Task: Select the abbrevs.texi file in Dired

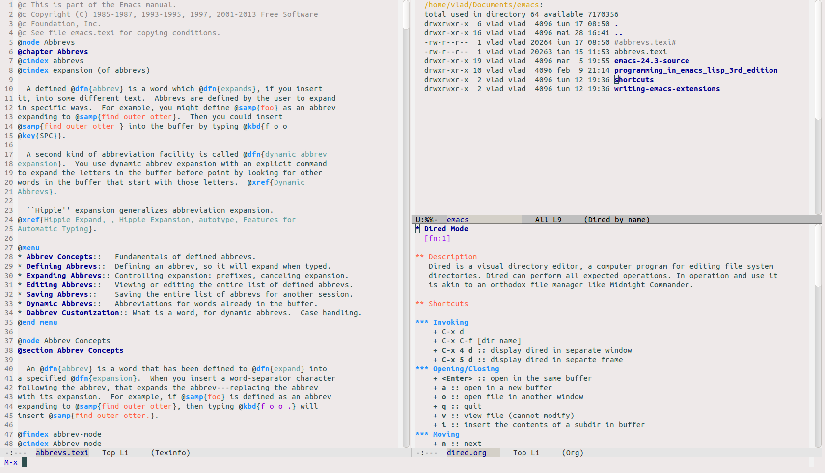Action: tap(640, 52)
